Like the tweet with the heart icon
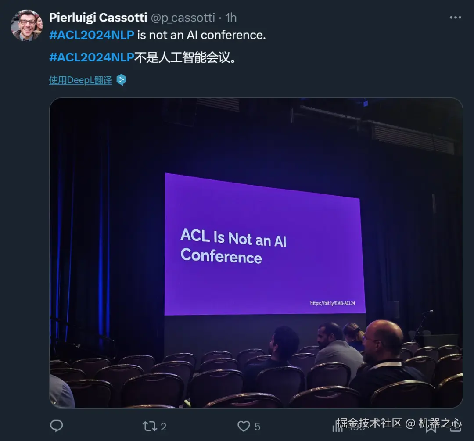 (x=244, y=426)
